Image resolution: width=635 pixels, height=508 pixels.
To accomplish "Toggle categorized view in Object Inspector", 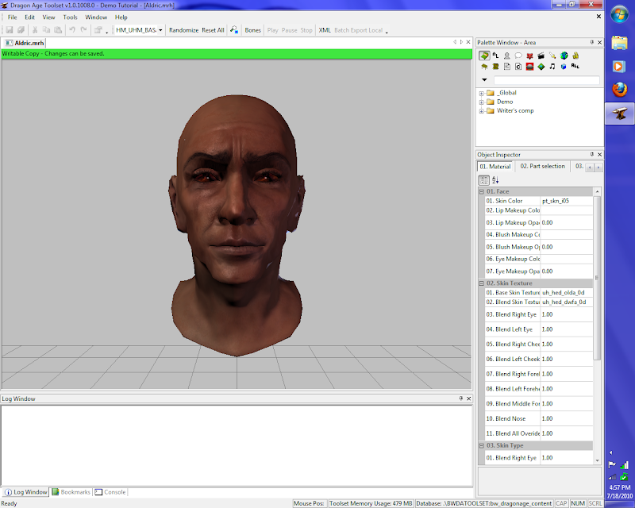I will click(483, 180).
